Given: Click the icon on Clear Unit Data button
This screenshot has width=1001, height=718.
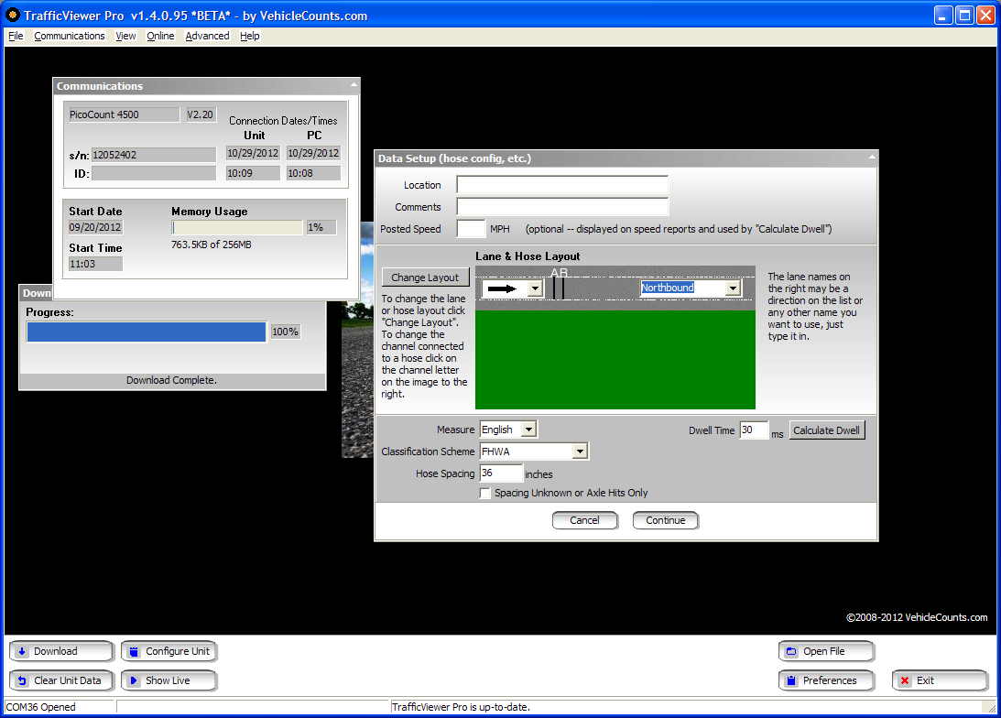Looking at the screenshot, I should 22,681.
